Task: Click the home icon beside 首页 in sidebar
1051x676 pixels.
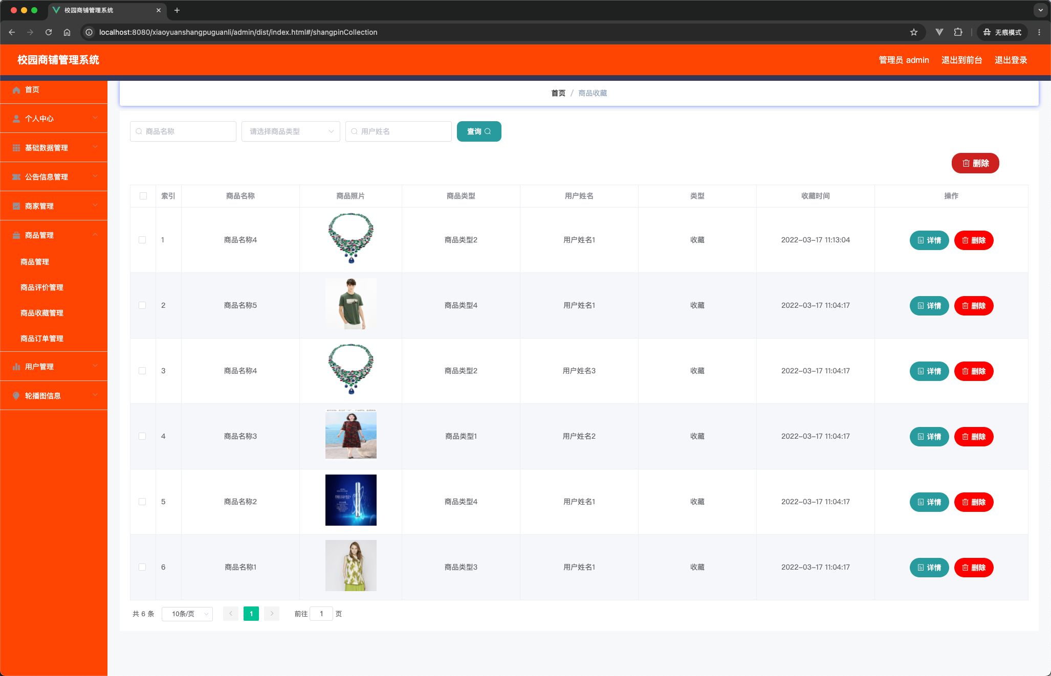Action: point(16,90)
